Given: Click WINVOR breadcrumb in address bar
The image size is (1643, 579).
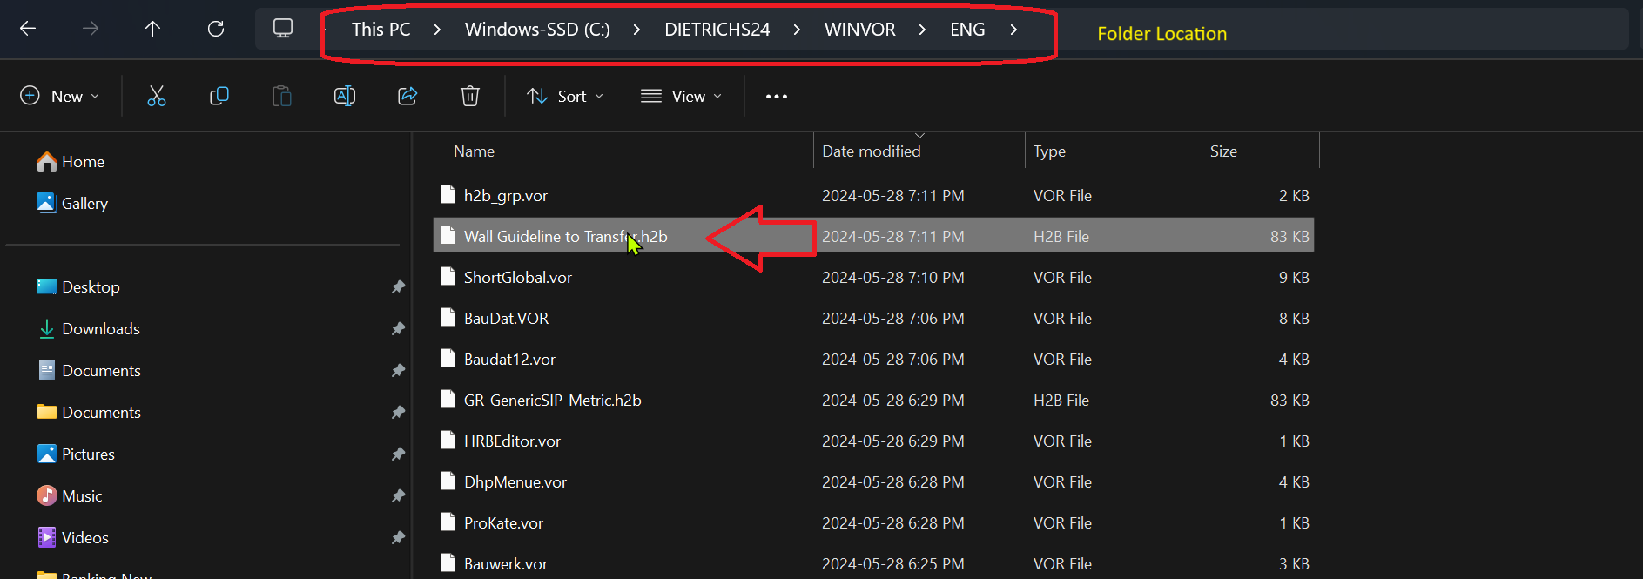Looking at the screenshot, I should click(x=859, y=30).
